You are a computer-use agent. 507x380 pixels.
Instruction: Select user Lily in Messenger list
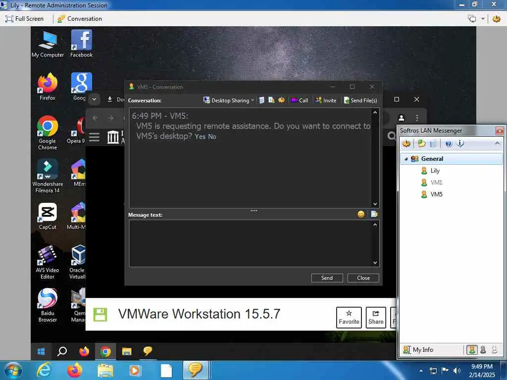coord(435,171)
